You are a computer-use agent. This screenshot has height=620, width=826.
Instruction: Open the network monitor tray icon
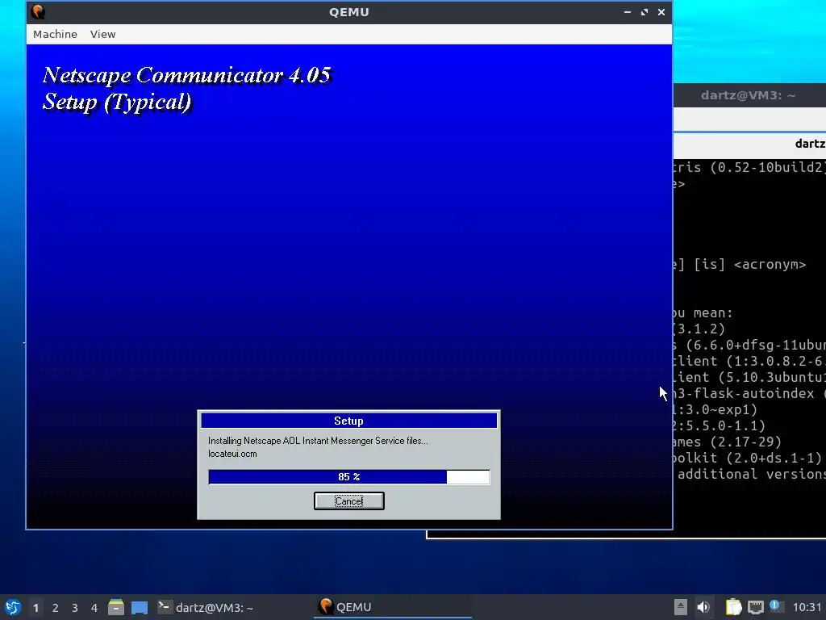coord(755,607)
